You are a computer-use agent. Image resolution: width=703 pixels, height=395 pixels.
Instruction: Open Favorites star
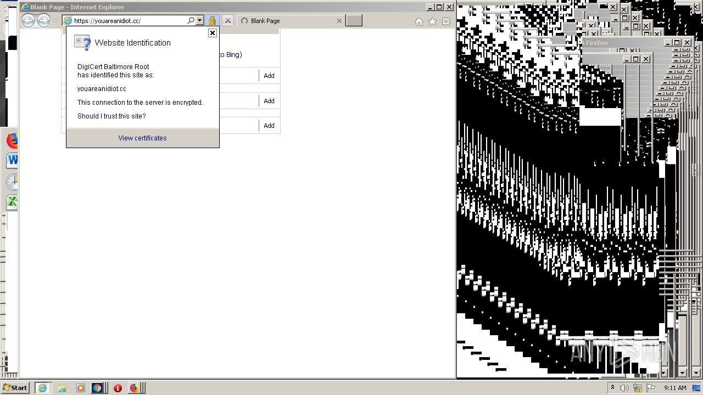(432, 21)
